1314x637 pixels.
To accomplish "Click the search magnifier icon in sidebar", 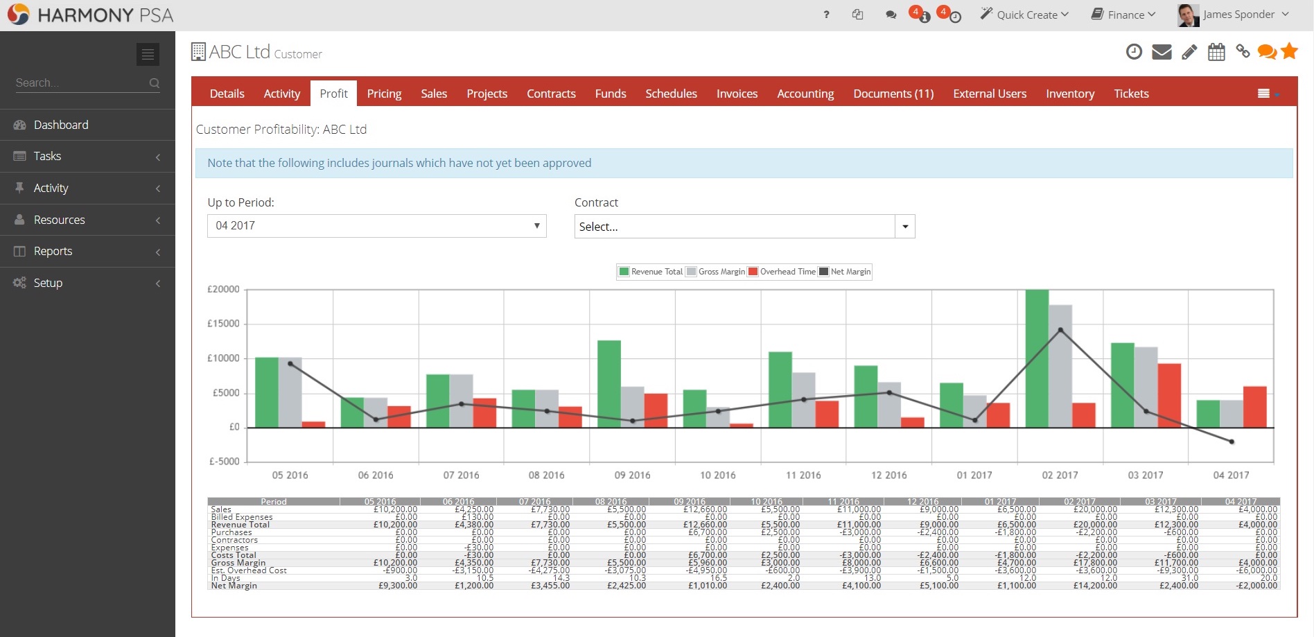I will (x=154, y=83).
